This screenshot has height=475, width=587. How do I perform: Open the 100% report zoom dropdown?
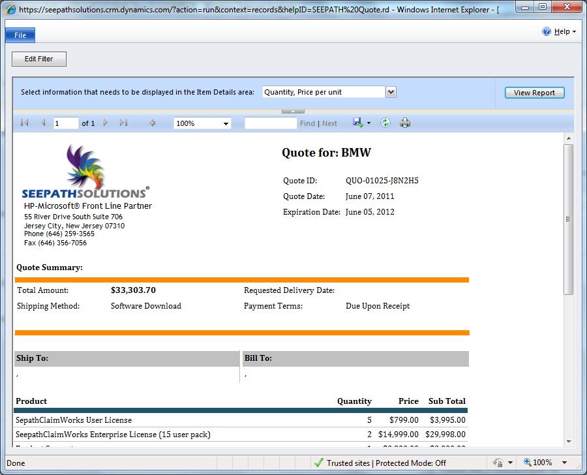[226, 123]
